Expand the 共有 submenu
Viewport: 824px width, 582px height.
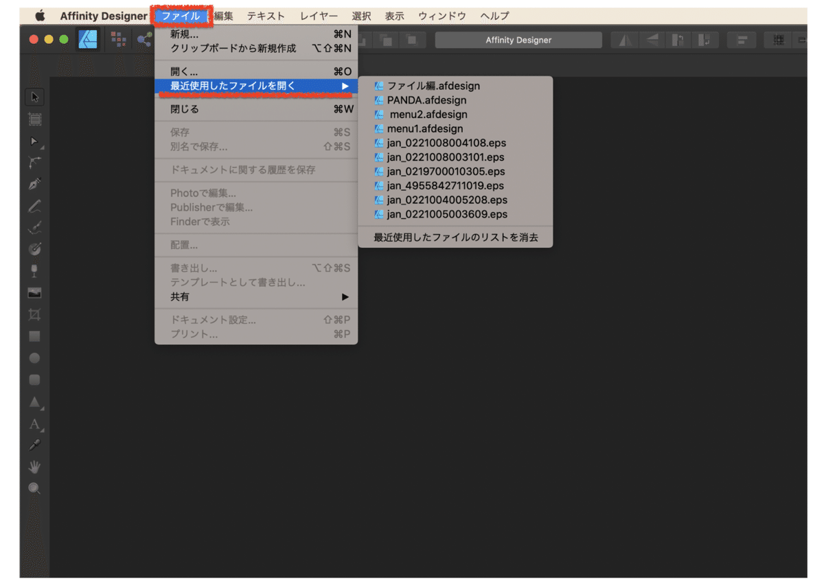[x=256, y=297]
